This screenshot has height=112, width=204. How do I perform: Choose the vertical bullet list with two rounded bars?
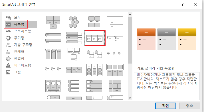coord(53,38)
